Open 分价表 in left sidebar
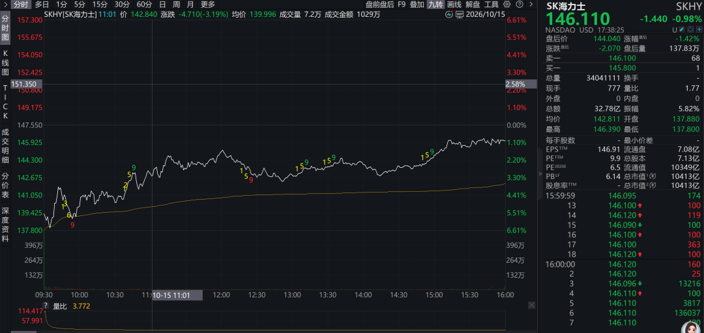This screenshot has width=704, height=333. [x=5, y=184]
